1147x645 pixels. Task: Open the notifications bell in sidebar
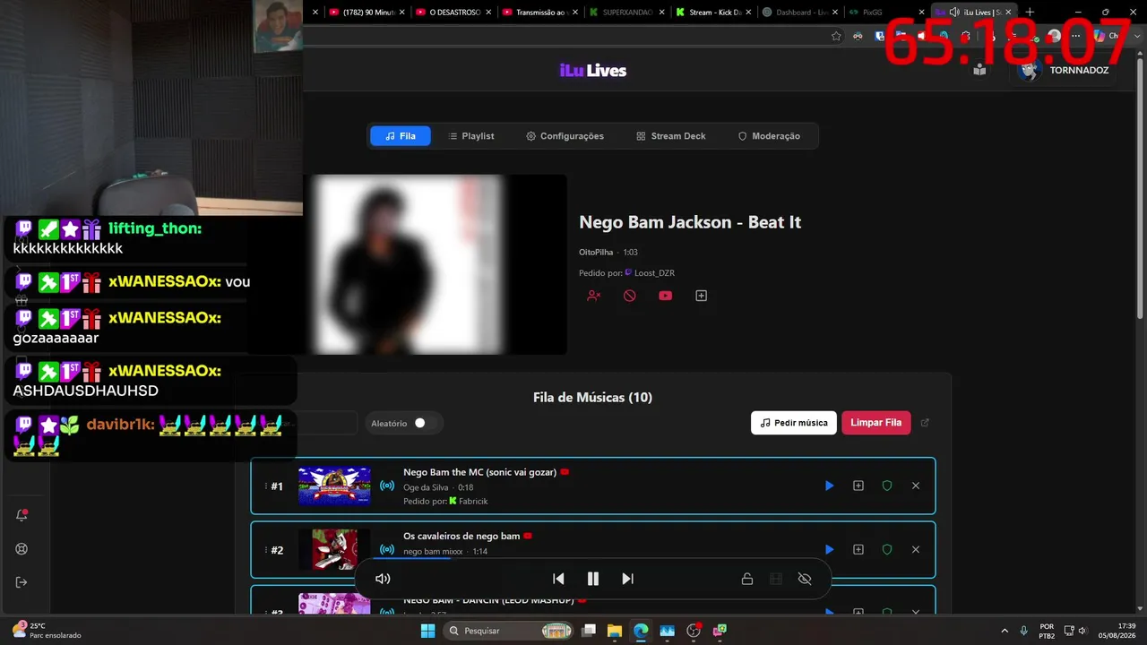pyautogui.click(x=22, y=515)
